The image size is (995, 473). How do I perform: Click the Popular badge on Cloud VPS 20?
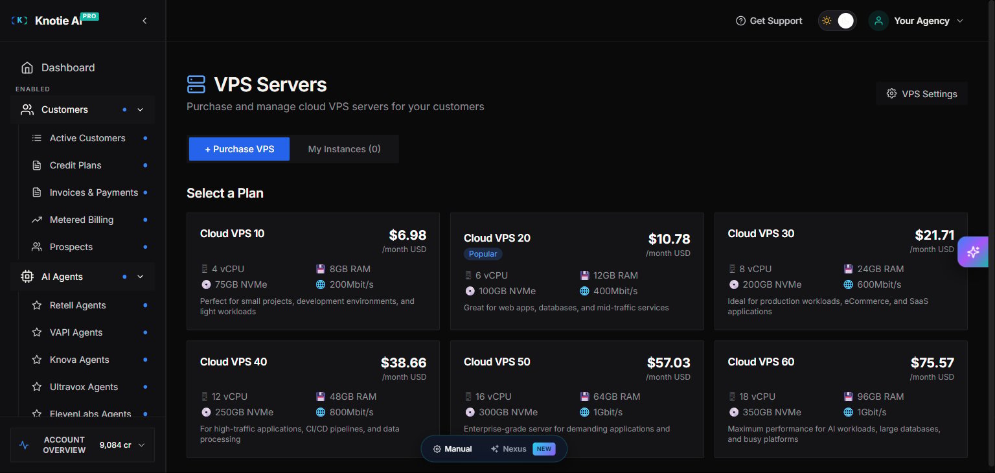(x=483, y=254)
